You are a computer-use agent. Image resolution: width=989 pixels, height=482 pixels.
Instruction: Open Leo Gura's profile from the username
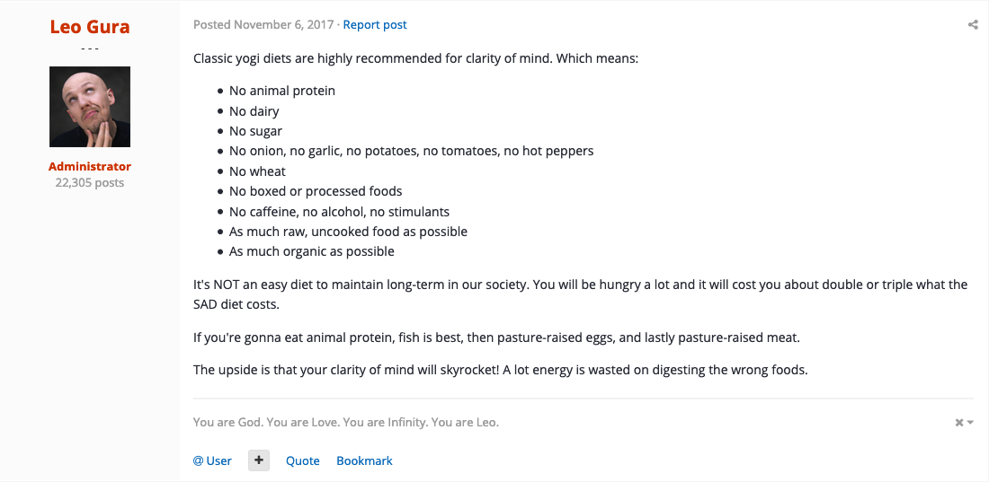pyautogui.click(x=90, y=27)
